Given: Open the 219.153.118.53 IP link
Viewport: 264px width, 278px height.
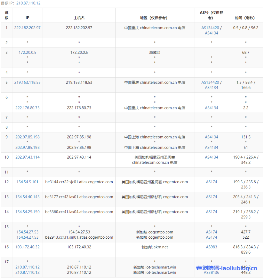Looking at the screenshot, I should pos(27,82).
